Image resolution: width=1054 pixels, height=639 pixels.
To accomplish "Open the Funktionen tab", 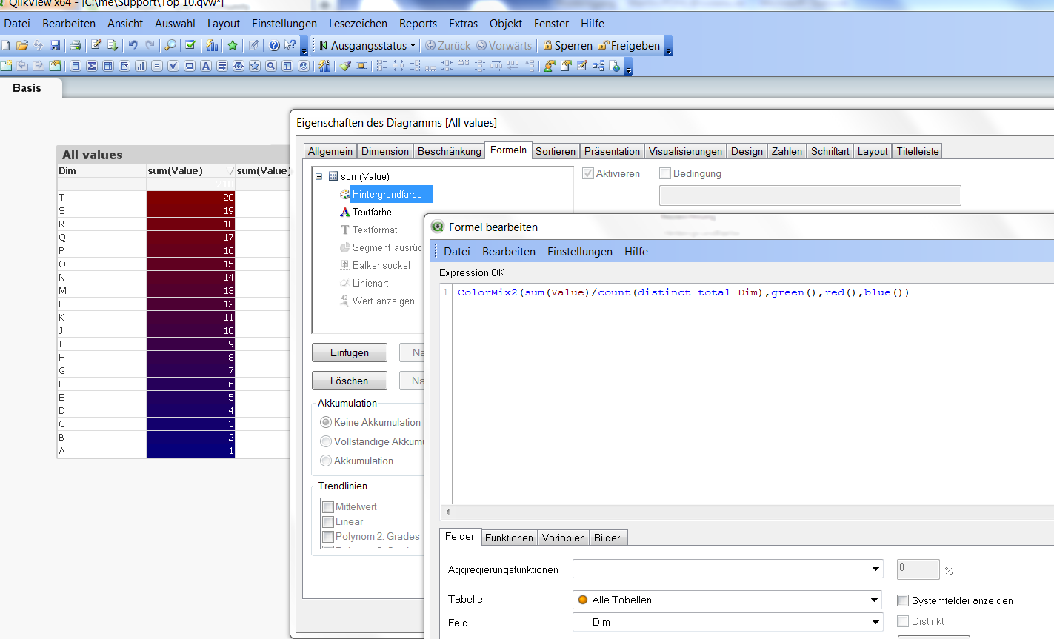I will coord(509,538).
